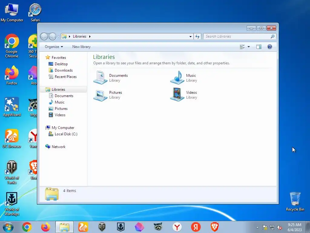Screen dimensions: 310x233
Task: Select the Safari desktop shortcut
Action: coord(35,12)
